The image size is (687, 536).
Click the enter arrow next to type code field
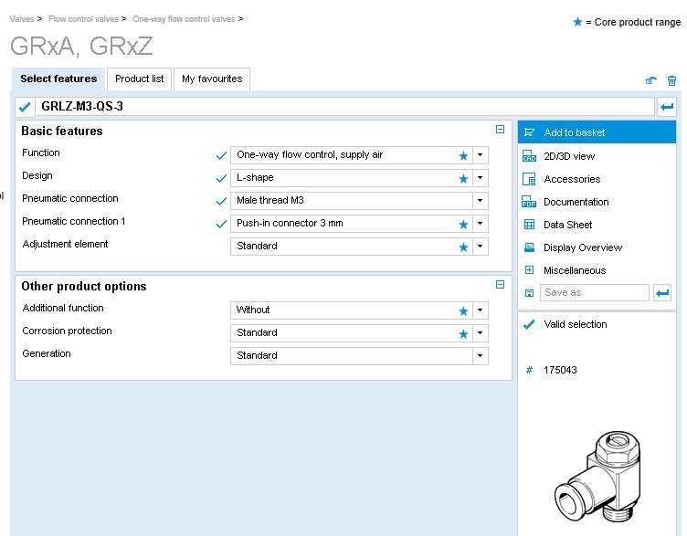pos(667,107)
